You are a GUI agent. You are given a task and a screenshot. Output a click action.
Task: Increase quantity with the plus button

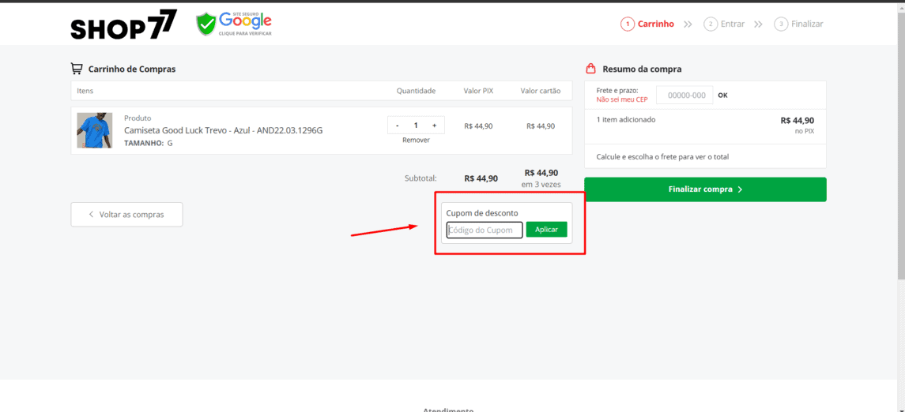434,125
